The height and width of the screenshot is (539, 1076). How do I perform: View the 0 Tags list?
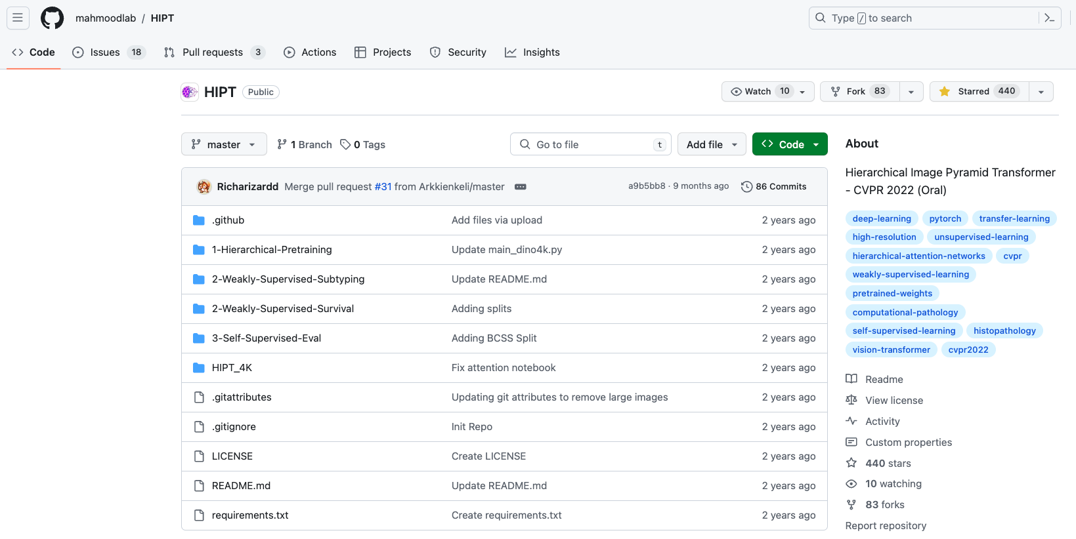point(362,144)
